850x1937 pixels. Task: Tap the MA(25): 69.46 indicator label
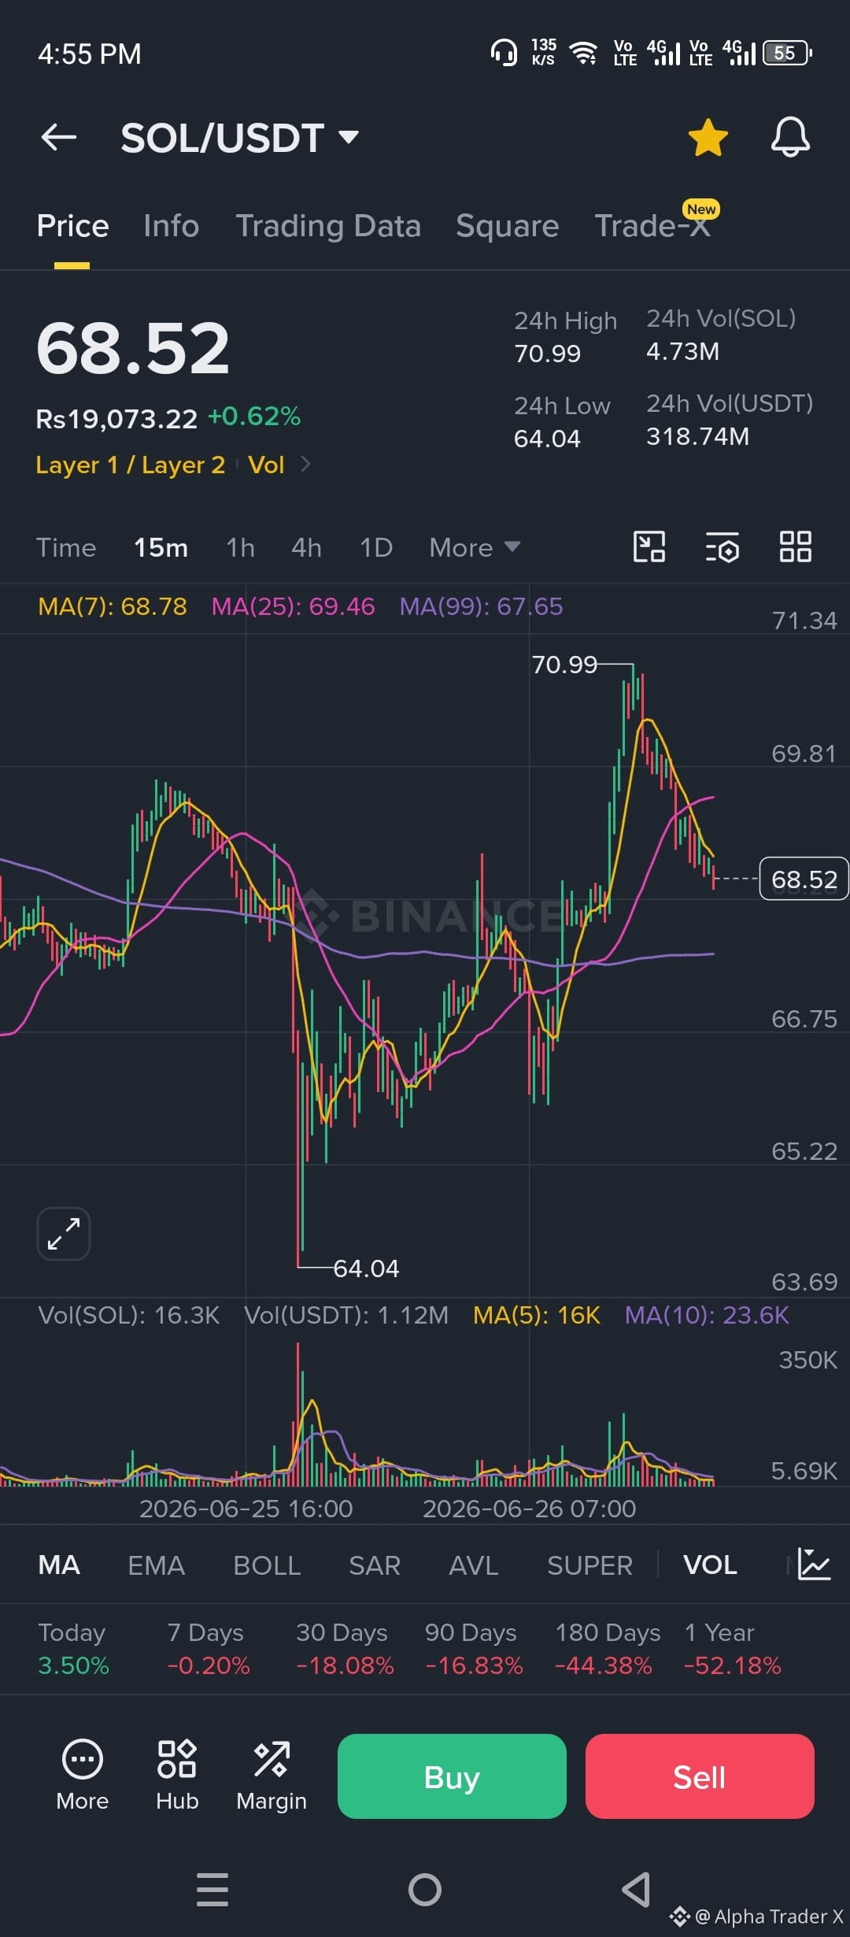pos(293,606)
